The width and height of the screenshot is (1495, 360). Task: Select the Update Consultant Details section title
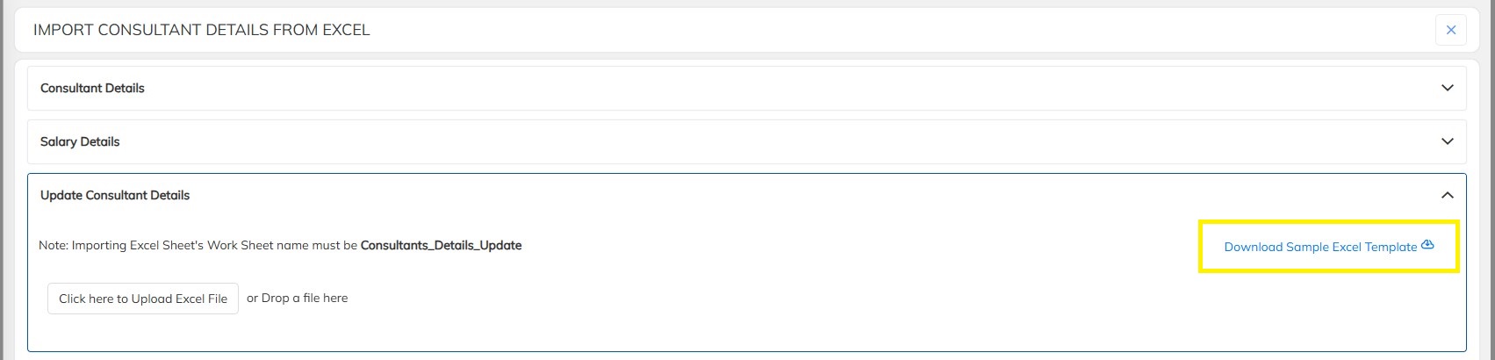(x=115, y=195)
